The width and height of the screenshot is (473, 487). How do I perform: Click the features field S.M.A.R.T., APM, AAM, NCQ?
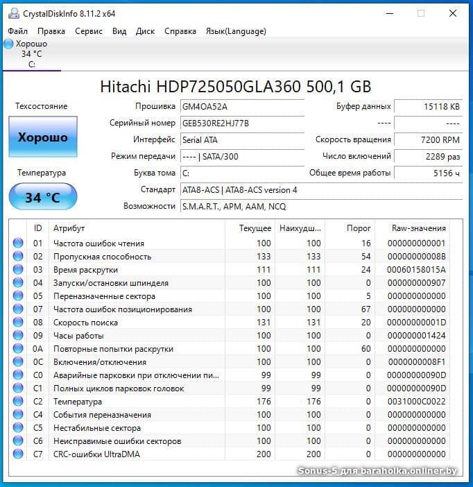pyautogui.click(x=321, y=206)
